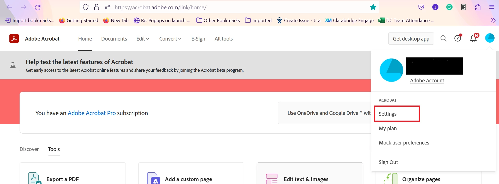
Task: Open the extensions puzzle icon
Action: coord(478,7)
